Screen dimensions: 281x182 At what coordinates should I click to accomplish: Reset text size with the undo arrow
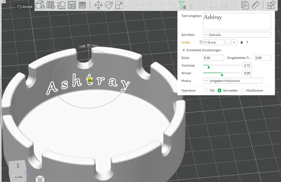(201, 42)
